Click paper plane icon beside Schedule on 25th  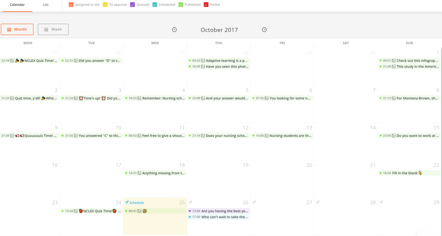tap(126, 202)
